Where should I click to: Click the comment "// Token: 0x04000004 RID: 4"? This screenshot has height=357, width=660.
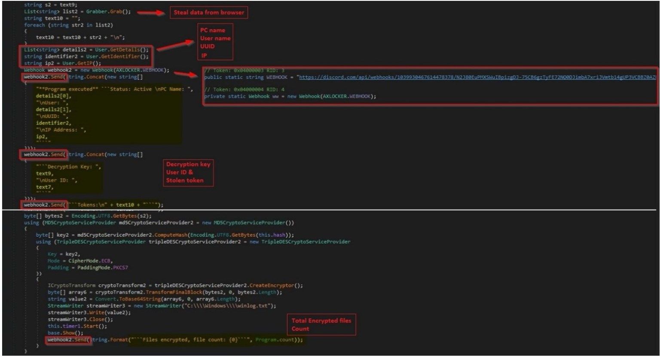coord(244,89)
